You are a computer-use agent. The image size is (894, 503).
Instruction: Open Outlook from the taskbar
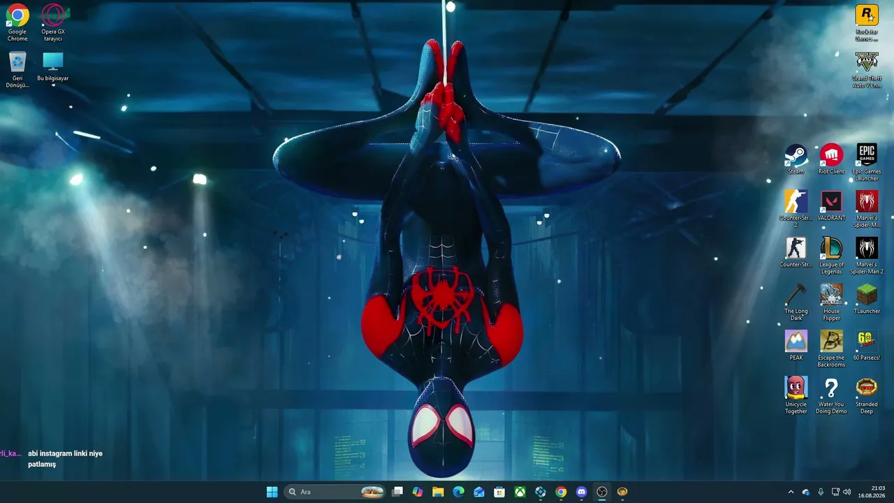(479, 492)
